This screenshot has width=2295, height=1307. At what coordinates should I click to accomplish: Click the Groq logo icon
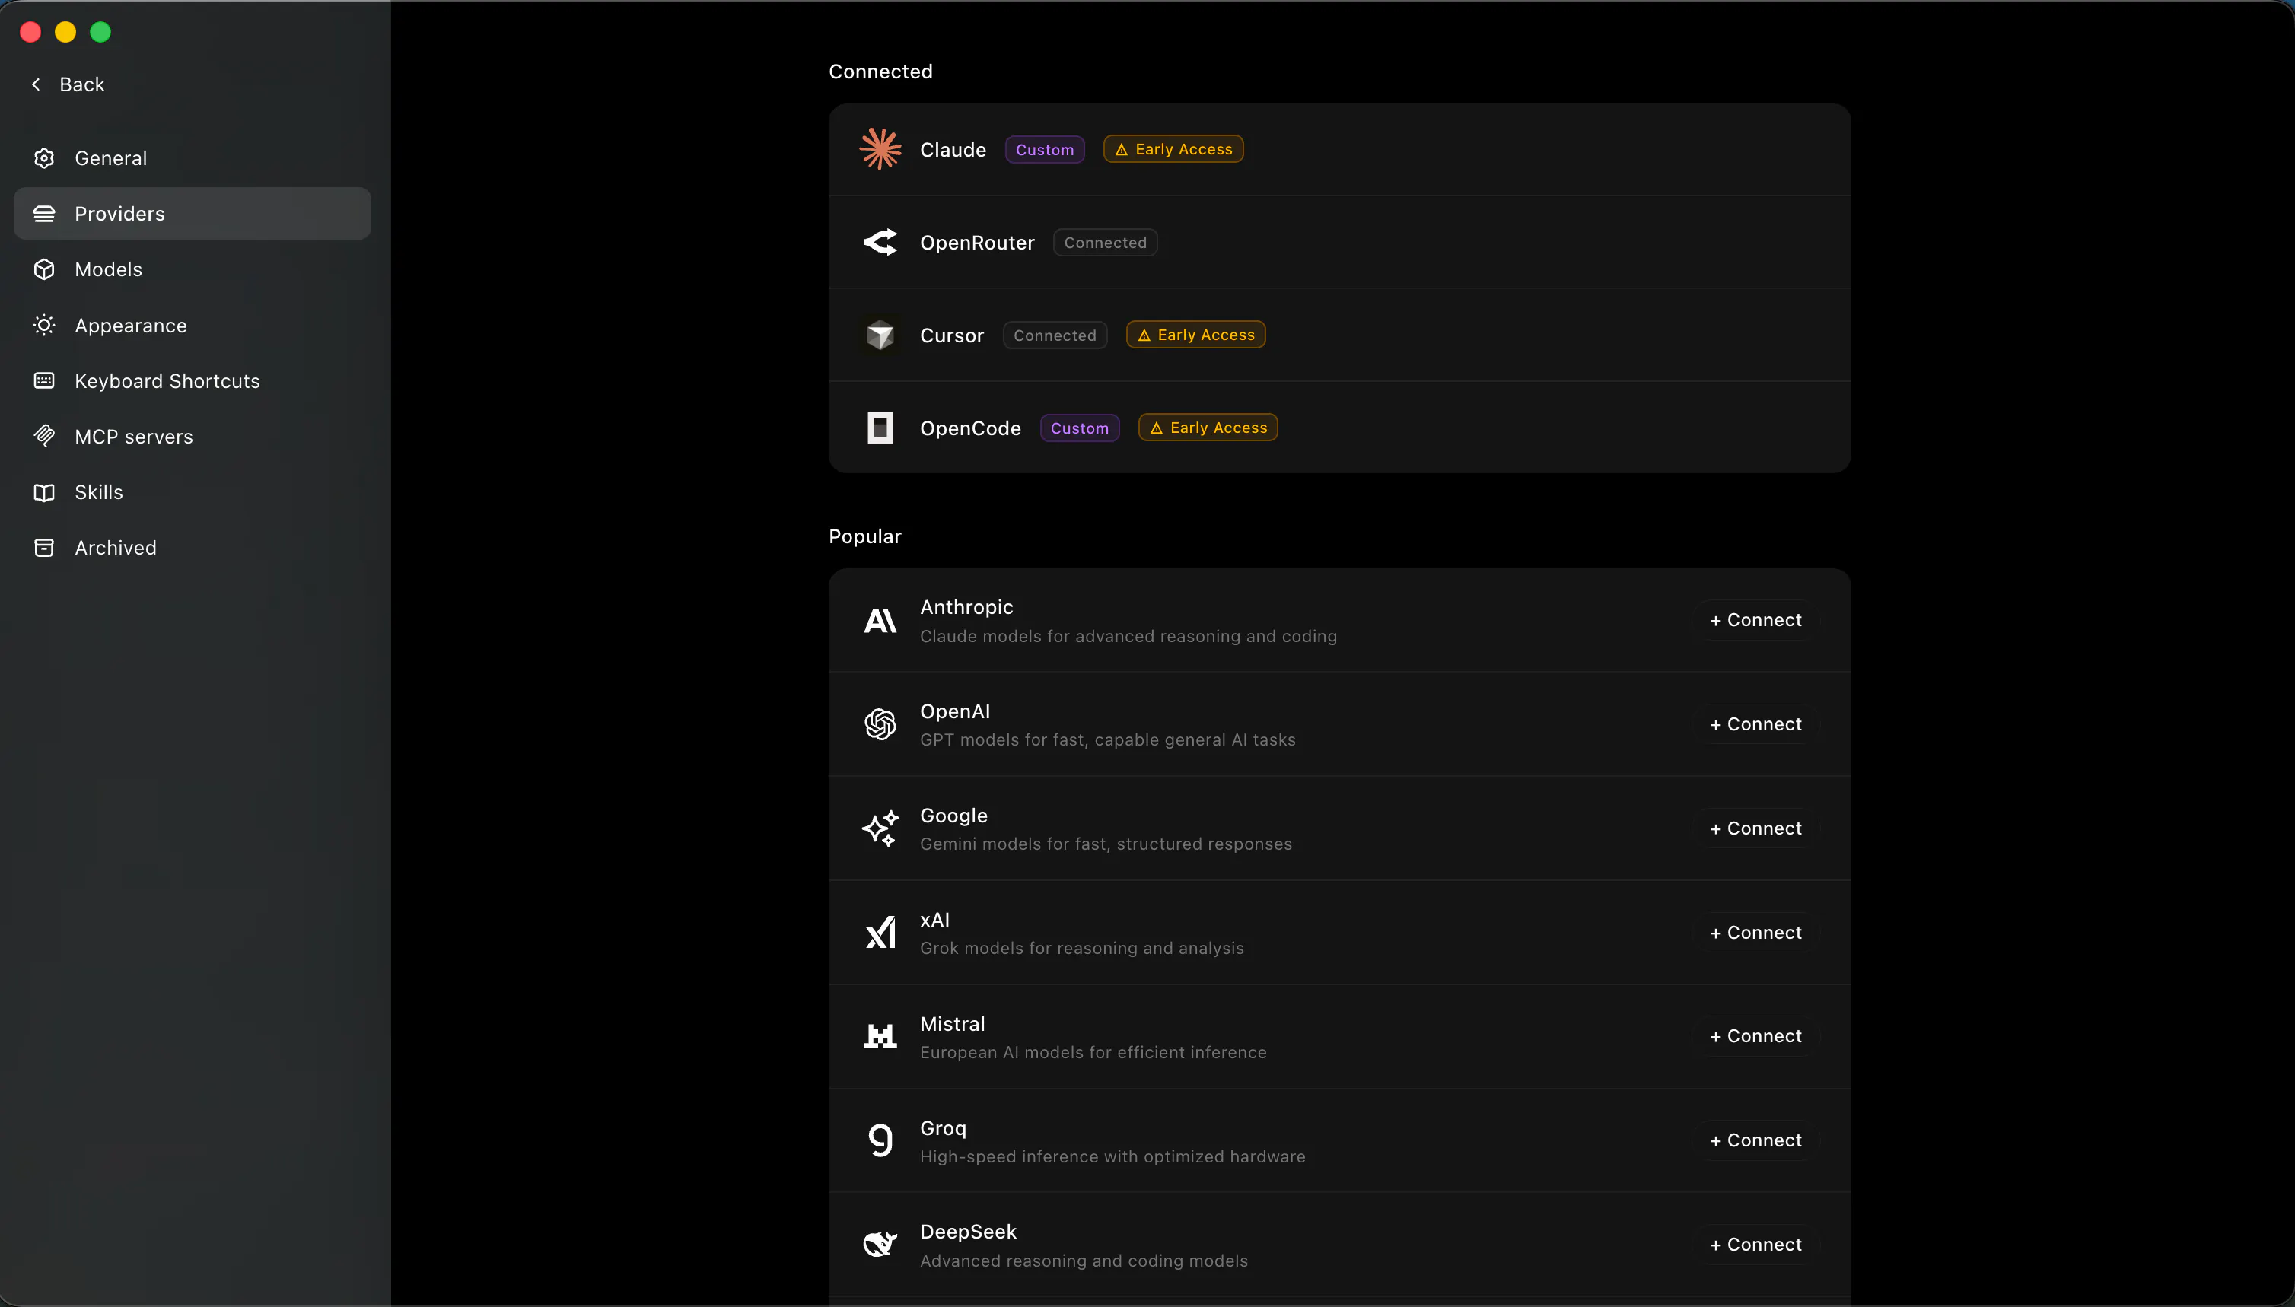tap(880, 1140)
